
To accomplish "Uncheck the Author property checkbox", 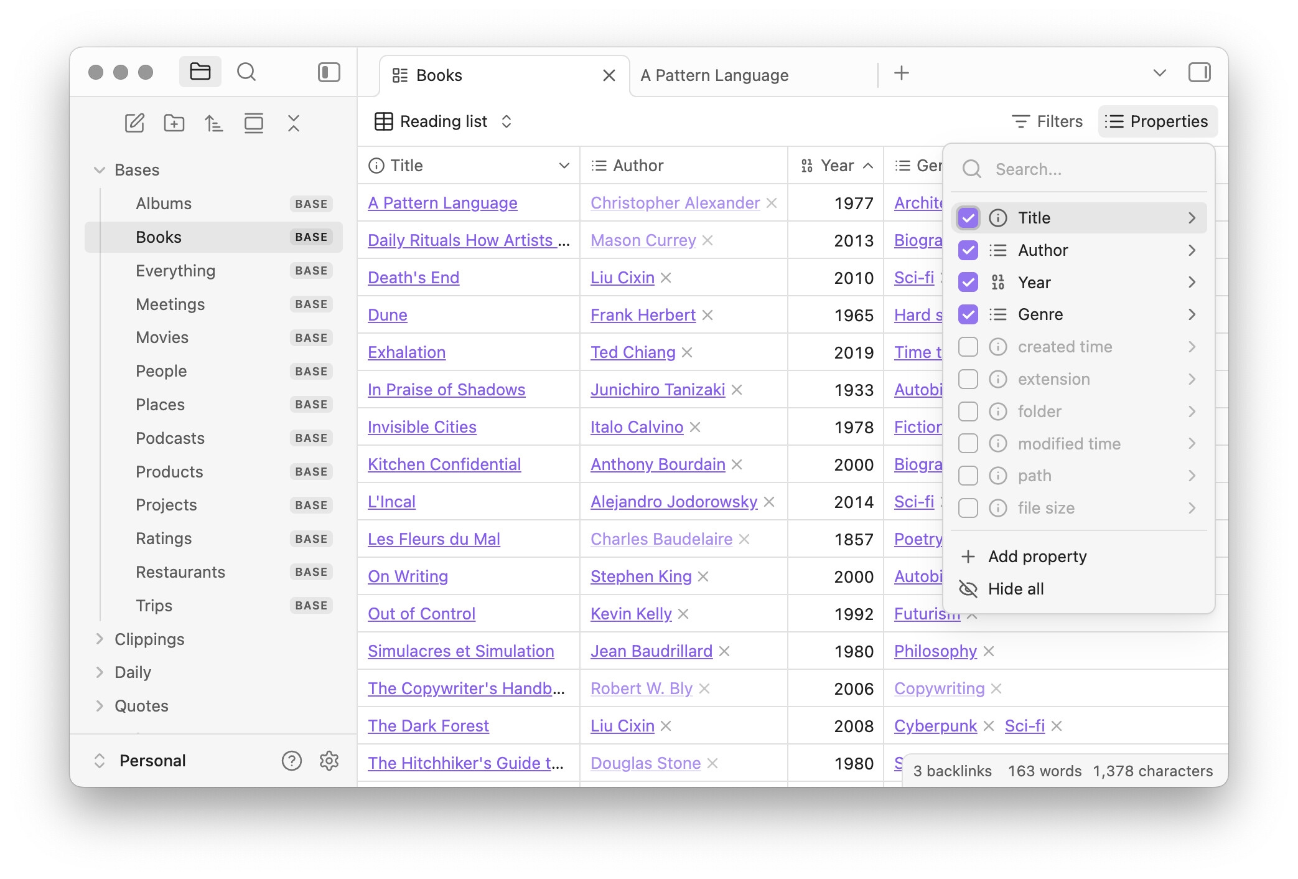I will pyautogui.click(x=968, y=250).
